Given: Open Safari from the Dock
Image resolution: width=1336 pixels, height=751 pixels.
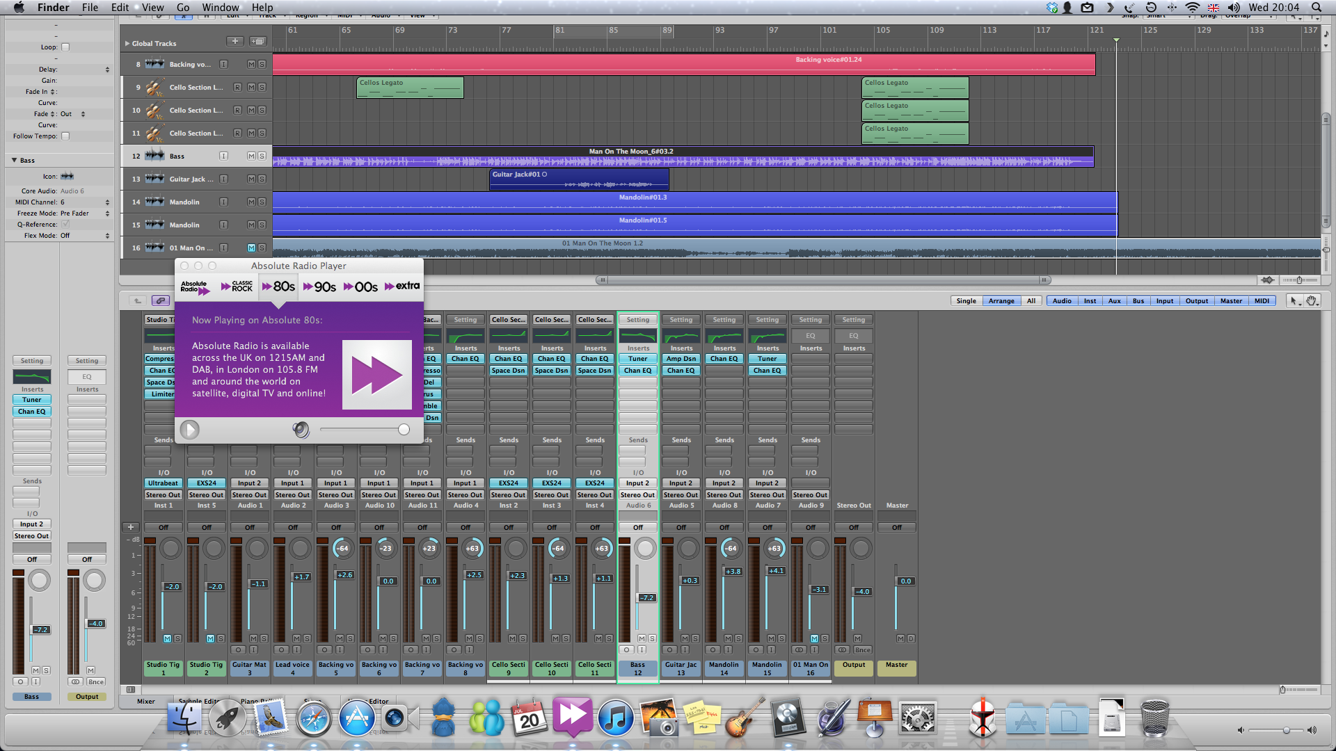Looking at the screenshot, I should (313, 718).
